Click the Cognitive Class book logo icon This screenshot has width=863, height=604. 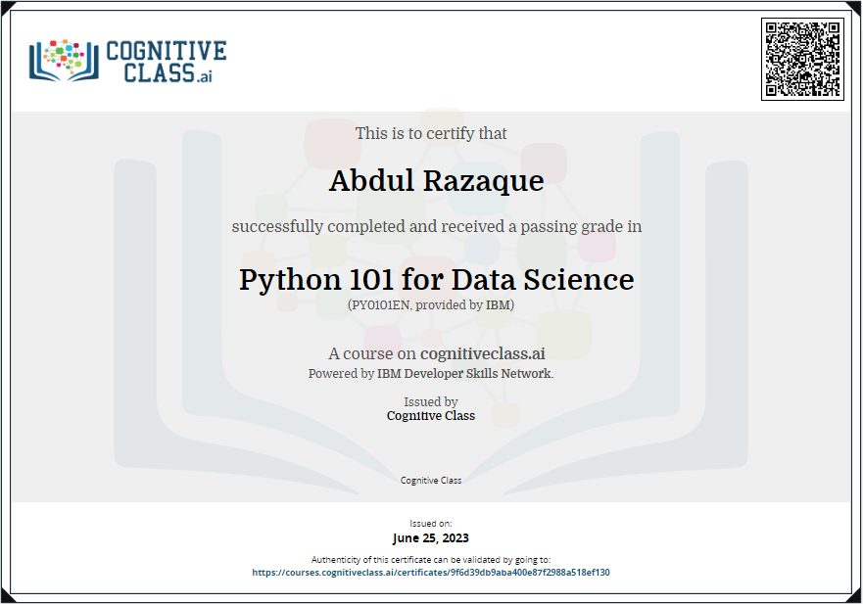(64, 61)
